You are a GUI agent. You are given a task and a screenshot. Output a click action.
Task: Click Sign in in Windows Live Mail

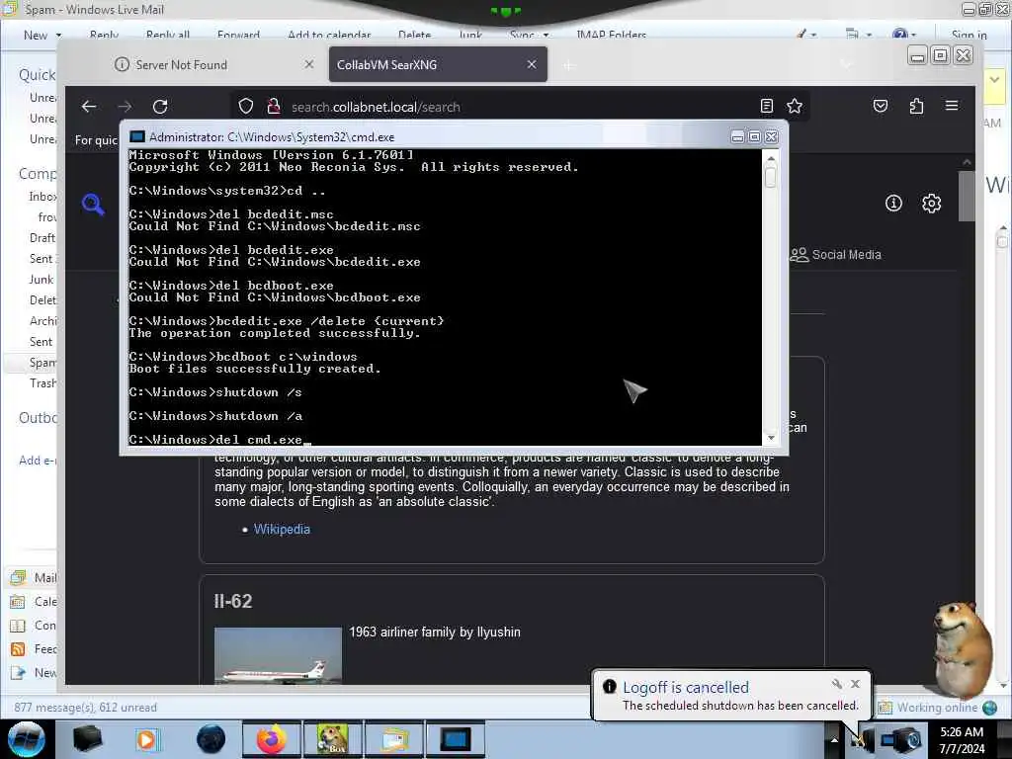(x=969, y=36)
